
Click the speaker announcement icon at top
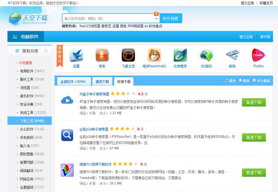tap(10, 3)
